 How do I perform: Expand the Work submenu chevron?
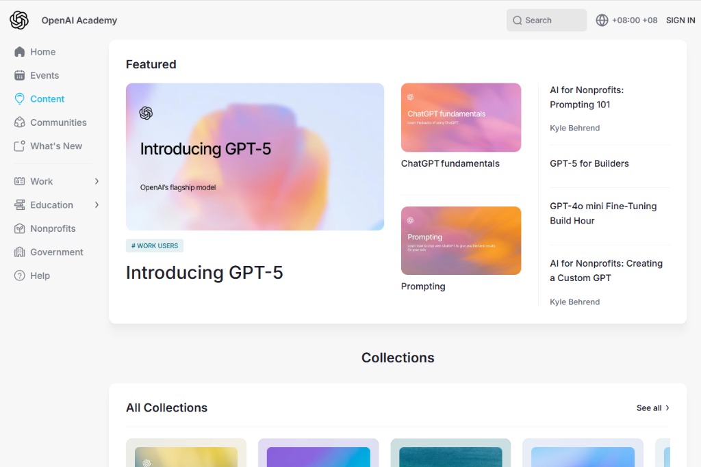pyautogui.click(x=97, y=182)
